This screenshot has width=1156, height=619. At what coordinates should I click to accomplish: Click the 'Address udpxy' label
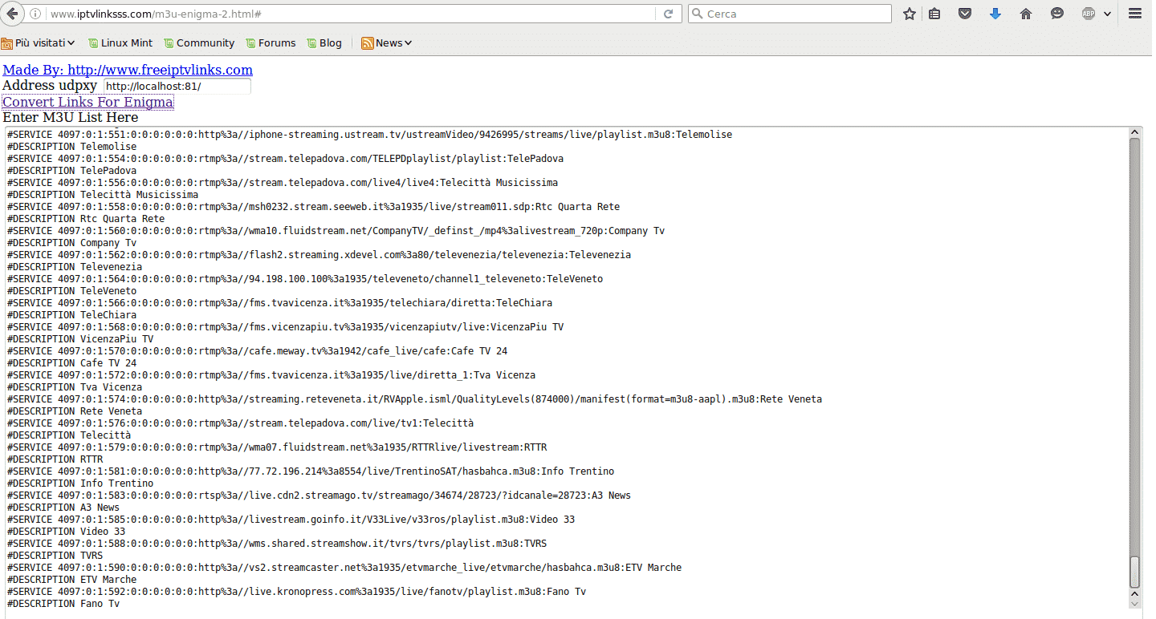(x=50, y=86)
